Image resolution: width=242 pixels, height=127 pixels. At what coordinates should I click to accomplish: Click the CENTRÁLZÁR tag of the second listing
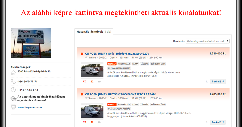[124, 104]
